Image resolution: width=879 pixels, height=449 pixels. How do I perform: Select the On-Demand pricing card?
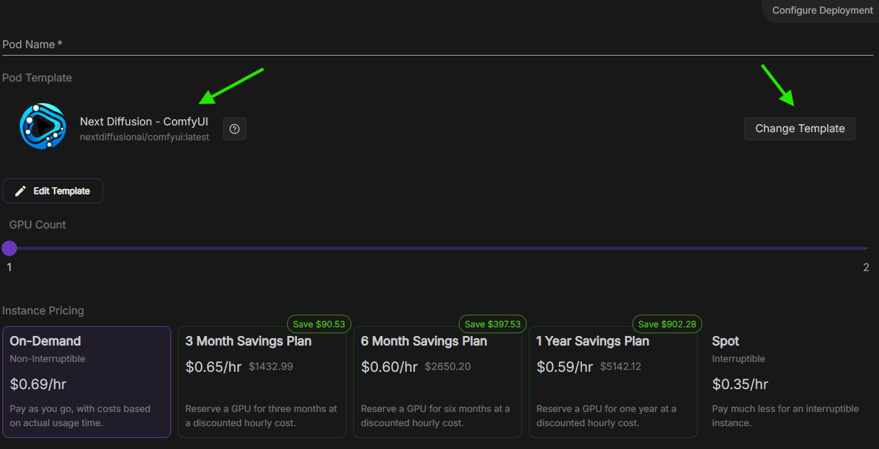pos(86,382)
